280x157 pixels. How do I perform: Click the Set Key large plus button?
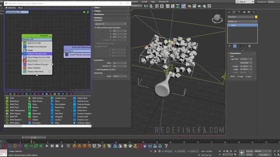click(241, 153)
